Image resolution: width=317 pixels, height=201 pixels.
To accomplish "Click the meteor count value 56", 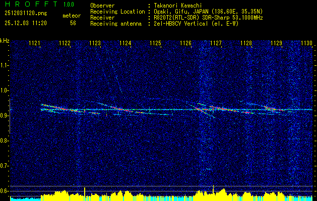I will 73,23.
